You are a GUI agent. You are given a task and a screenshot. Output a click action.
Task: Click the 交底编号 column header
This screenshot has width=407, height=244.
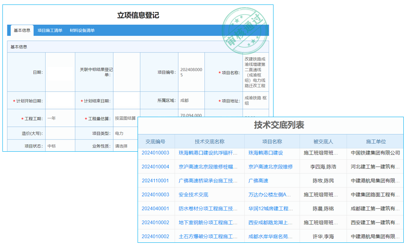click(x=155, y=141)
